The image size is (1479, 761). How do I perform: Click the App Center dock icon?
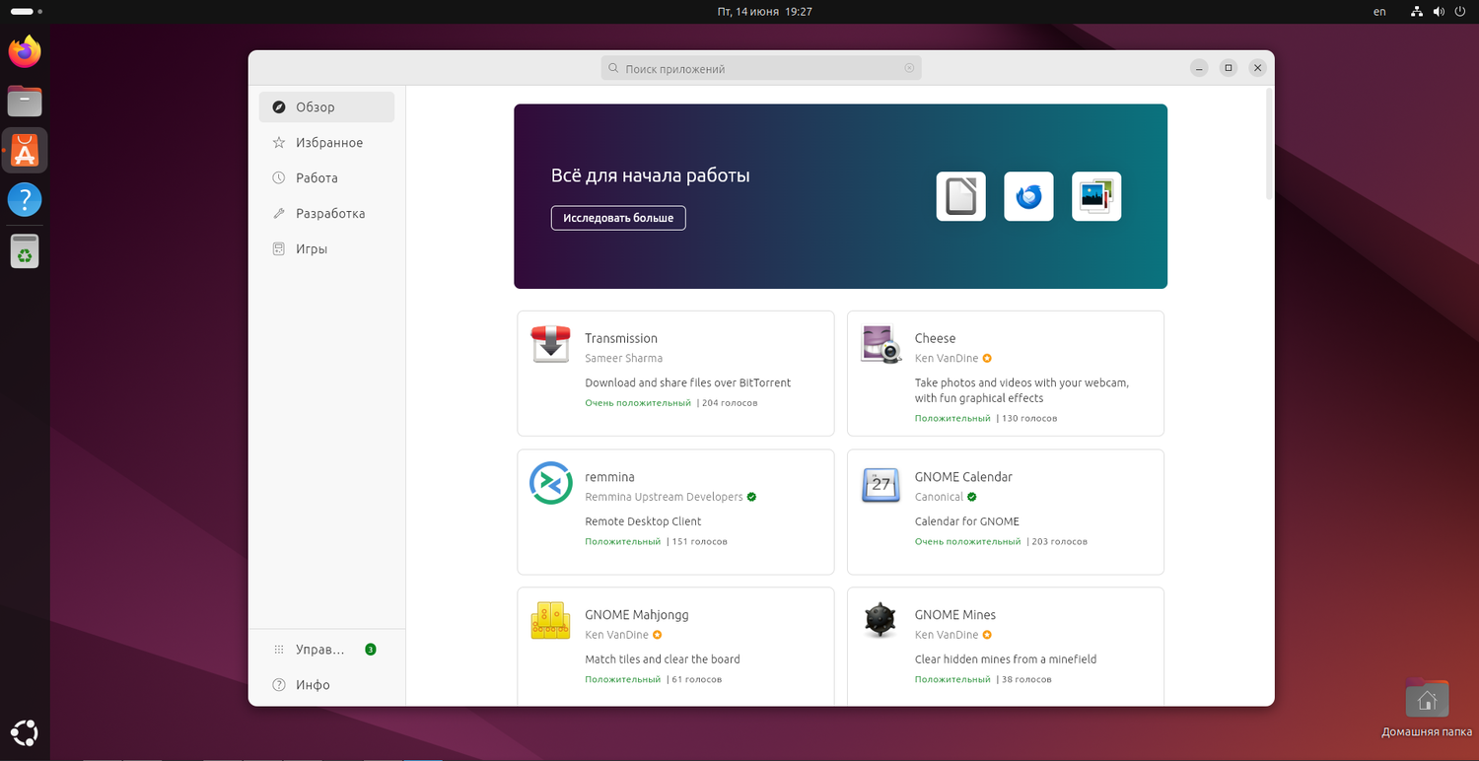pyautogui.click(x=25, y=151)
